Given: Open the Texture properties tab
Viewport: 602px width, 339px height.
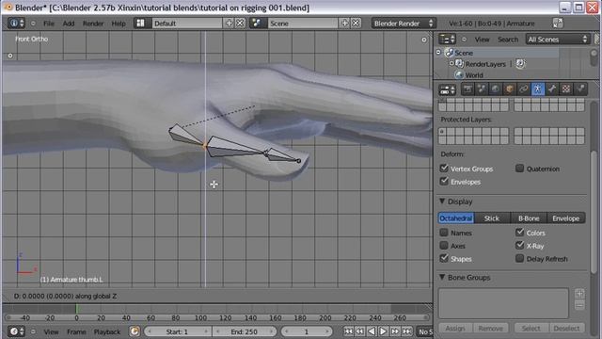Looking at the screenshot, I should (566, 89).
